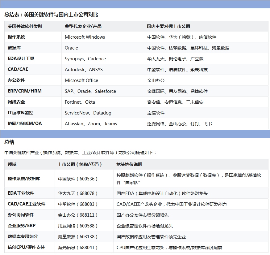Image resolution: width=270 pixels, height=255 pixels.
Task: Select the 海光信息（688041） cell
Action: point(78,248)
